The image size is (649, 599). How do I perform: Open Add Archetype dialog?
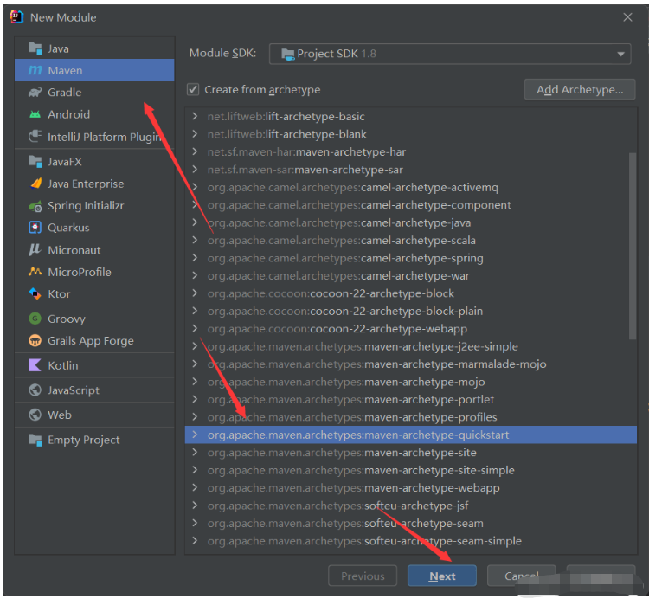(x=580, y=89)
